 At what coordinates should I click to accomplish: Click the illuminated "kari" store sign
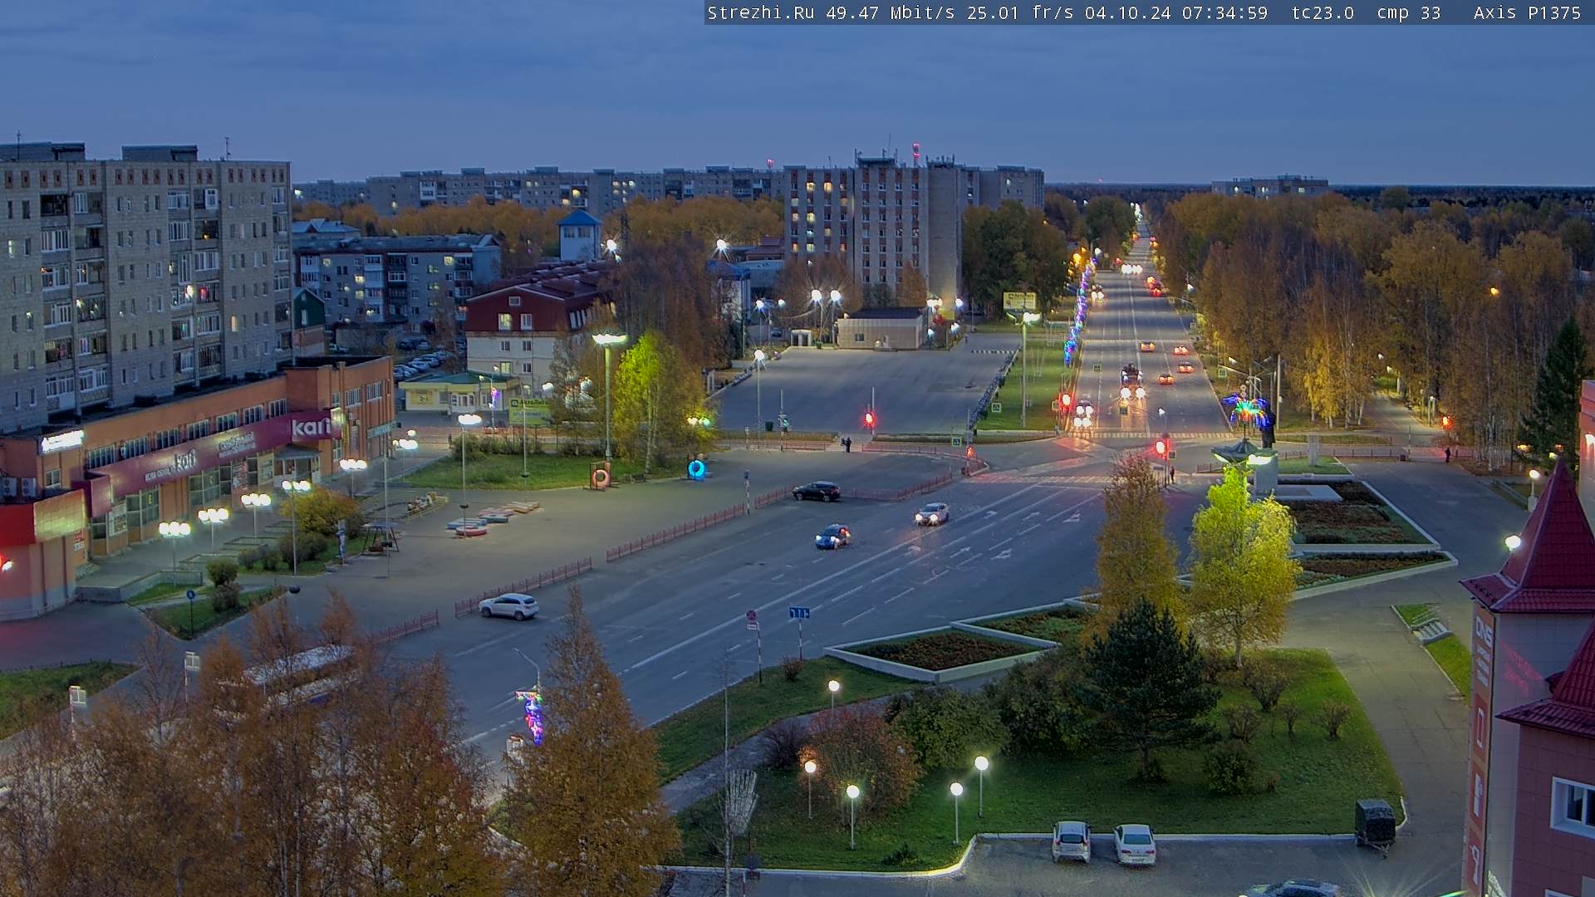coord(311,427)
